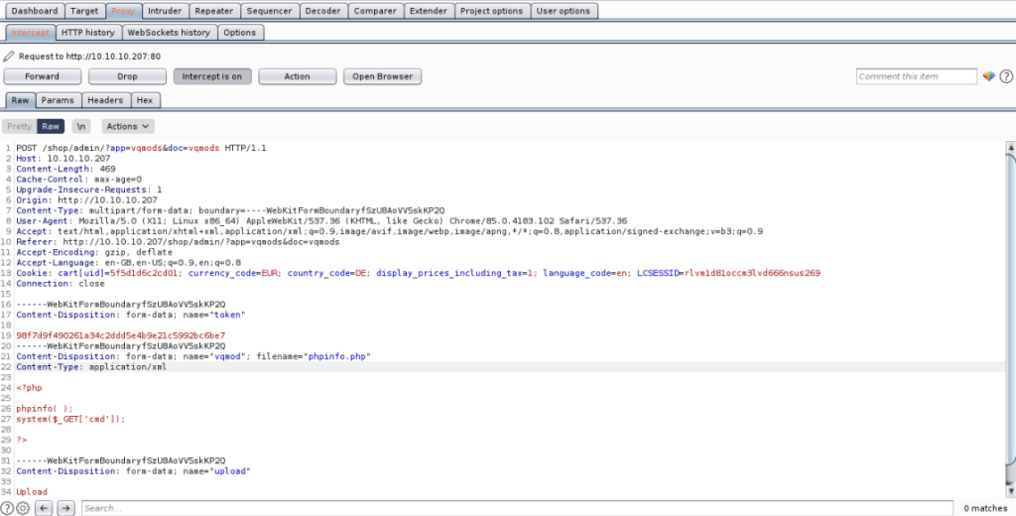Open the Project options tab
This screenshot has height=516, width=1016.
[491, 11]
